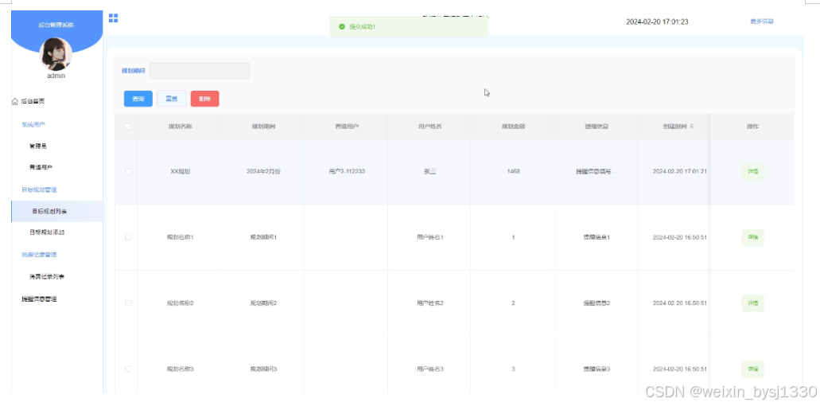Check the box for 规划名称3 row
The height and width of the screenshot is (406, 820).
[x=127, y=369]
